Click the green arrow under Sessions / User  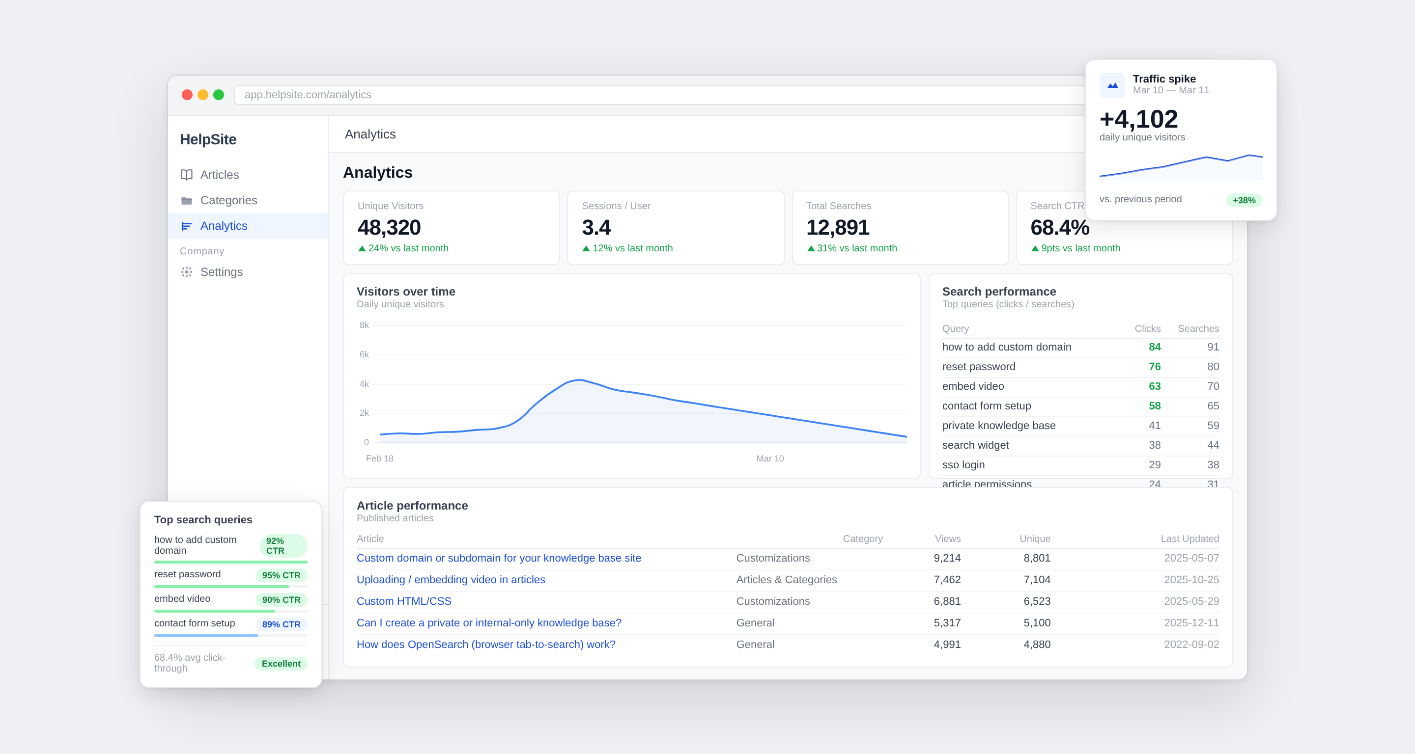pyautogui.click(x=586, y=248)
